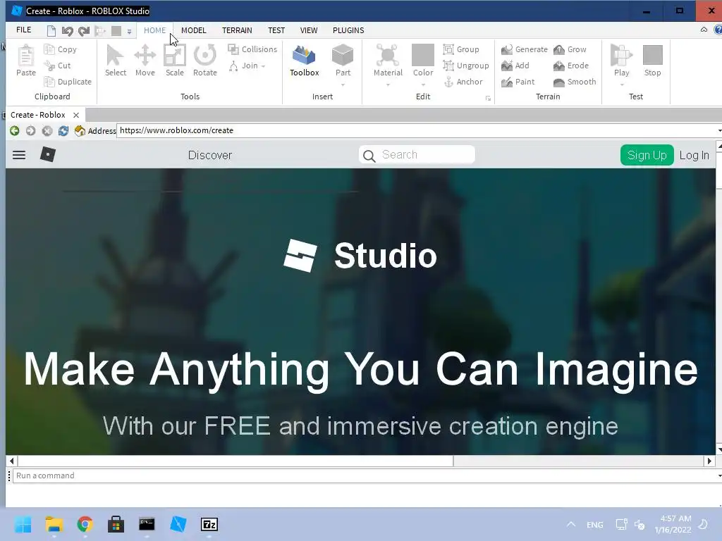Click the Duplicate icon
Screen dimensions: 722x541
click(49, 82)
